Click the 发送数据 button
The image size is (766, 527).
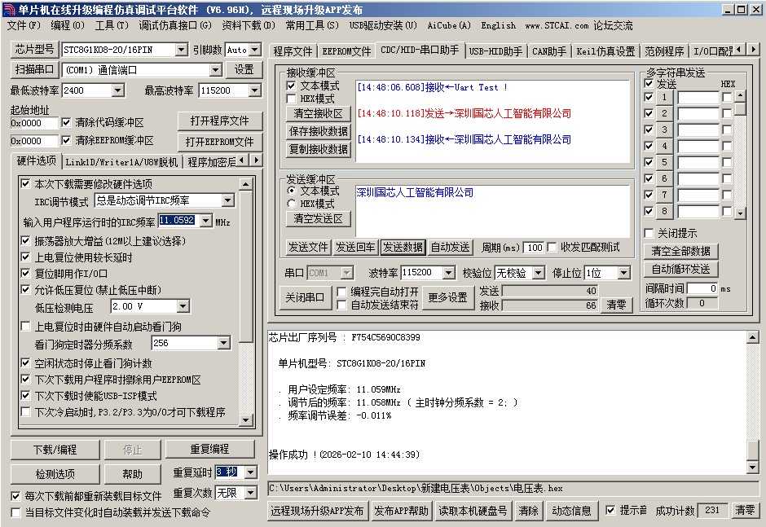[403, 247]
